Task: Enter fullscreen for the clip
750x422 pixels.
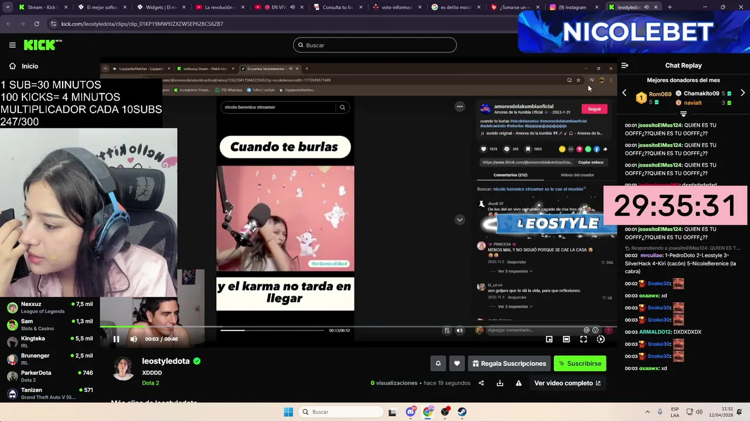Action: [584, 339]
